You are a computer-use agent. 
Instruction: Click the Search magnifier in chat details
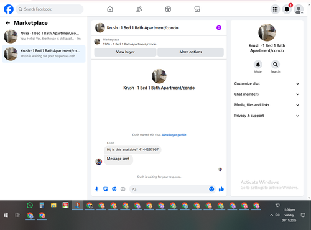pyautogui.click(x=276, y=65)
